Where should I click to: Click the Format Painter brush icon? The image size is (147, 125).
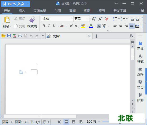[x=32, y=19]
